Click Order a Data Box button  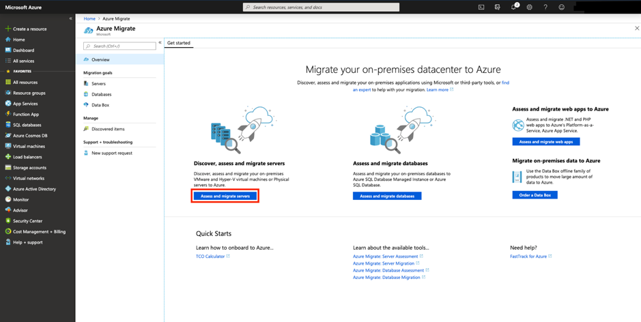tap(535, 195)
